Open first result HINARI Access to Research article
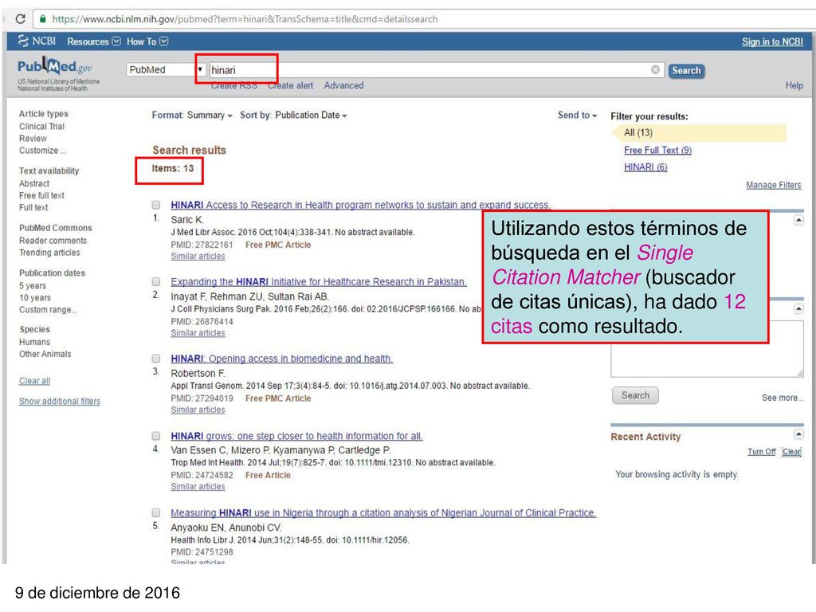 [361, 205]
